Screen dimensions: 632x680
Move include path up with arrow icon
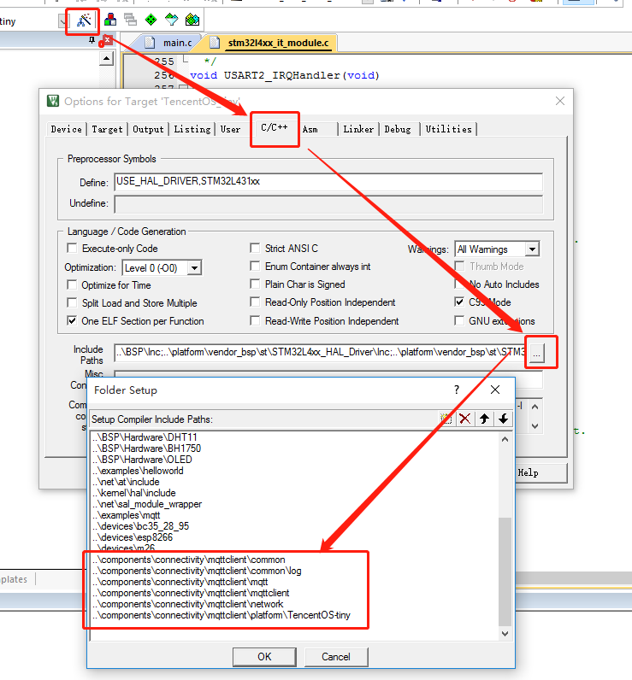pos(484,419)
